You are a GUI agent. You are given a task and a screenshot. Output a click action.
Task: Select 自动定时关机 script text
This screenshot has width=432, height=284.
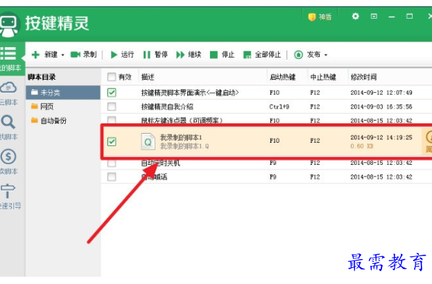pos(160,163)
